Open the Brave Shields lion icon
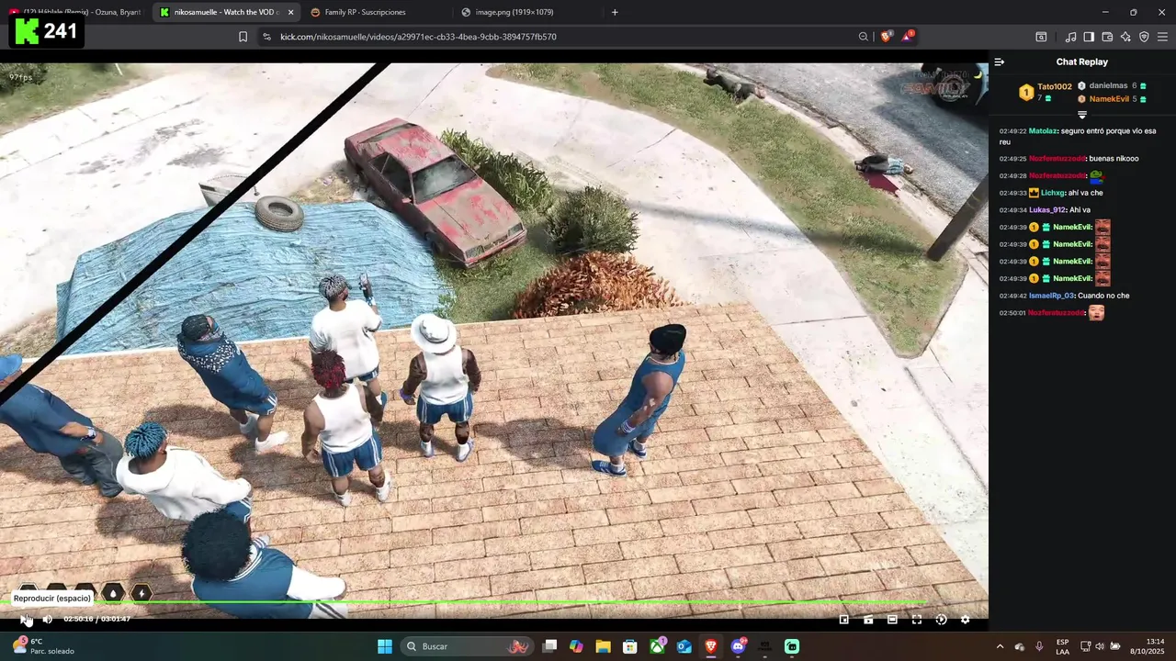 point(886,37)
